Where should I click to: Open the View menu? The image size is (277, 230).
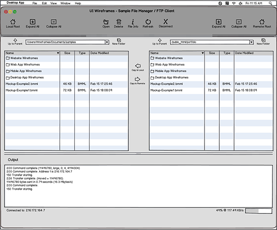pos(54,3)
